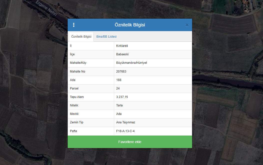This screenshot has height=165, width=263.
Task: Click the Favorilere ekle button
Action: coord(130,142)
